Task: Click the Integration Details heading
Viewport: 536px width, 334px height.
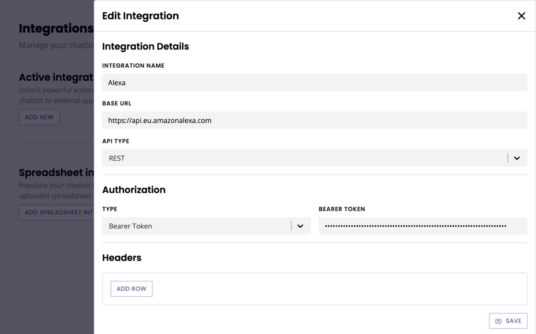Action: pos(145,47)
